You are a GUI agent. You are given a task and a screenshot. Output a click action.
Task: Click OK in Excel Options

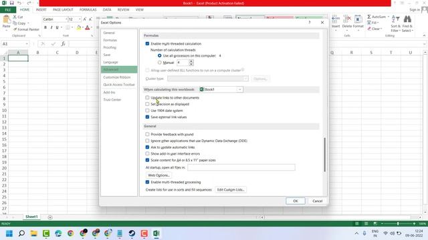[x=296, y=201]
